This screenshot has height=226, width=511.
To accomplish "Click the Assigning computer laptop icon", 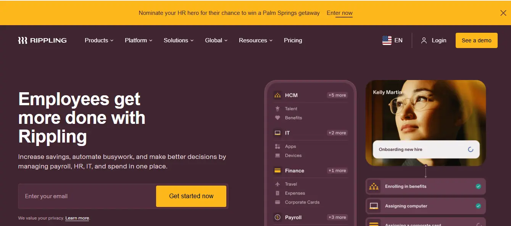I will pyautogui.click(x=374, y=206).
